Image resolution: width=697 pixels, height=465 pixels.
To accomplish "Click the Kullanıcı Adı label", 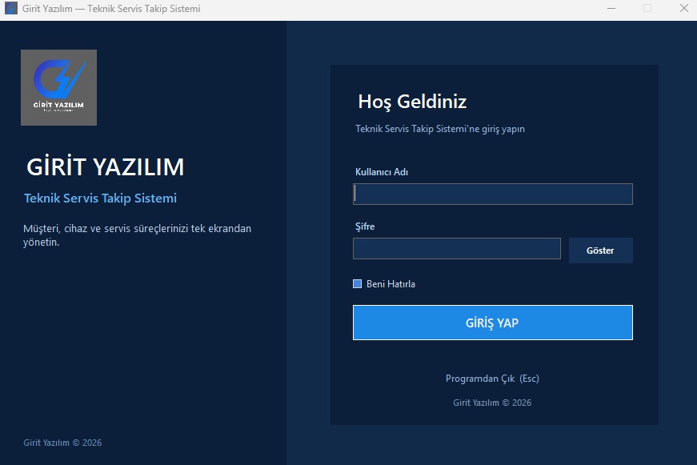I will point(382,172).
